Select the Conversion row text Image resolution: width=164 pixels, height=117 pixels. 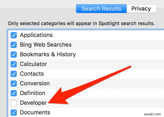35,83
